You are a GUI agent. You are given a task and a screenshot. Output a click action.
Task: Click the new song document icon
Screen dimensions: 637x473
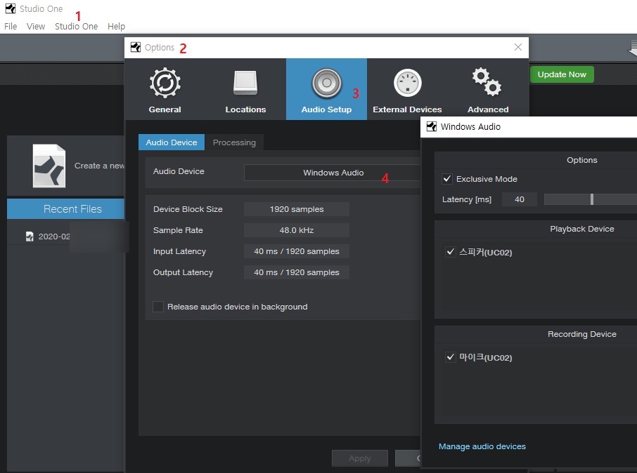[x=49, y=166]
